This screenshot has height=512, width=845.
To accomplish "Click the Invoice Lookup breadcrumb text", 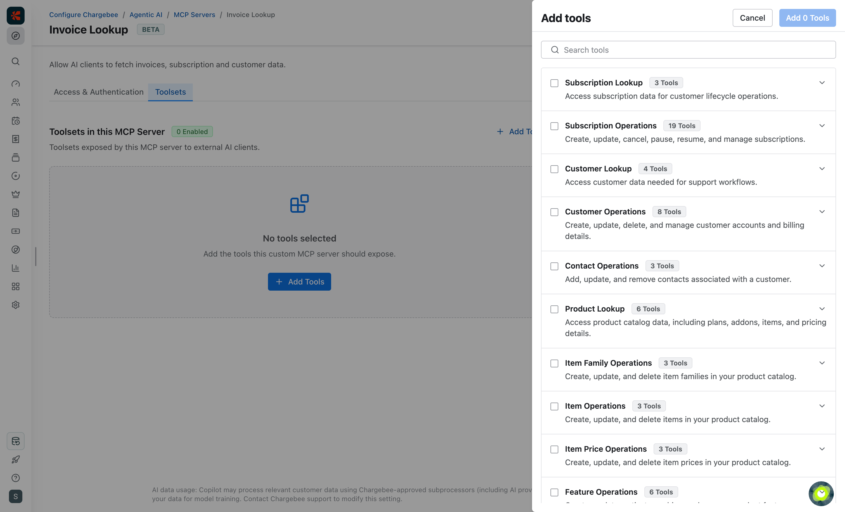I will (251, 15).
